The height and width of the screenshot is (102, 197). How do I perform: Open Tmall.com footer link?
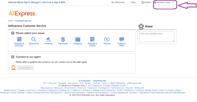(31, 90)
